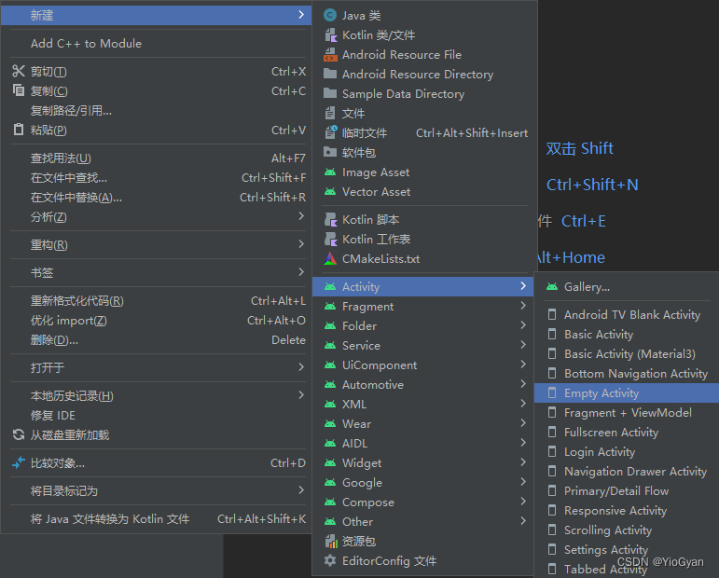Expand the Fragment submenu arrow
The width and height of the screenshot is (719, 578).
(523, 305)
